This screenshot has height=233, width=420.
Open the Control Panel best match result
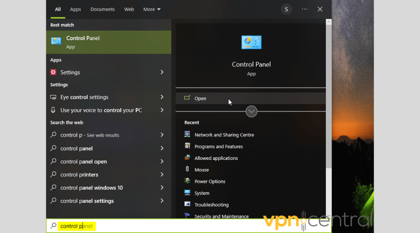[108, 42]
